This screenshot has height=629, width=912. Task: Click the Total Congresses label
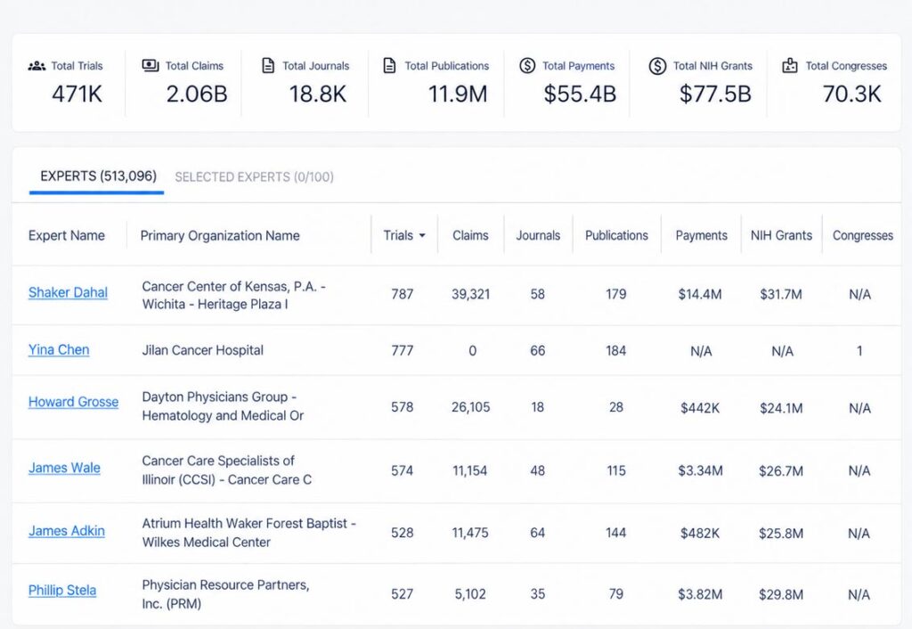[x=846, y=66]
